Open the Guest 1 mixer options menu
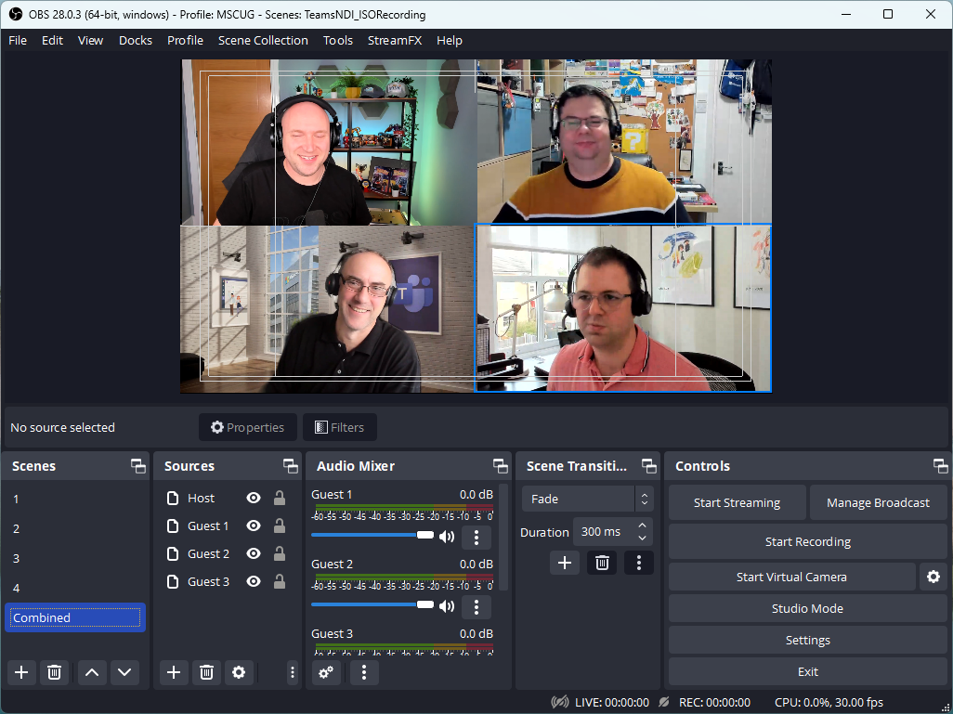This screenshot has height=714, width=953. point(476,538)
